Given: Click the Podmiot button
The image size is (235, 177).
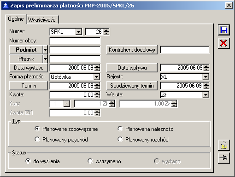Looking at the screenshot, I should coord(26,50).
